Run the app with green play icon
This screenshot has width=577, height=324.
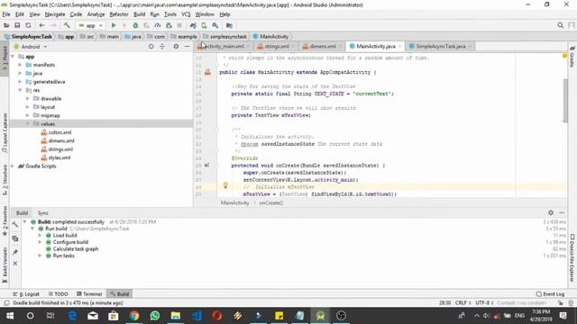tap(114, 25)
